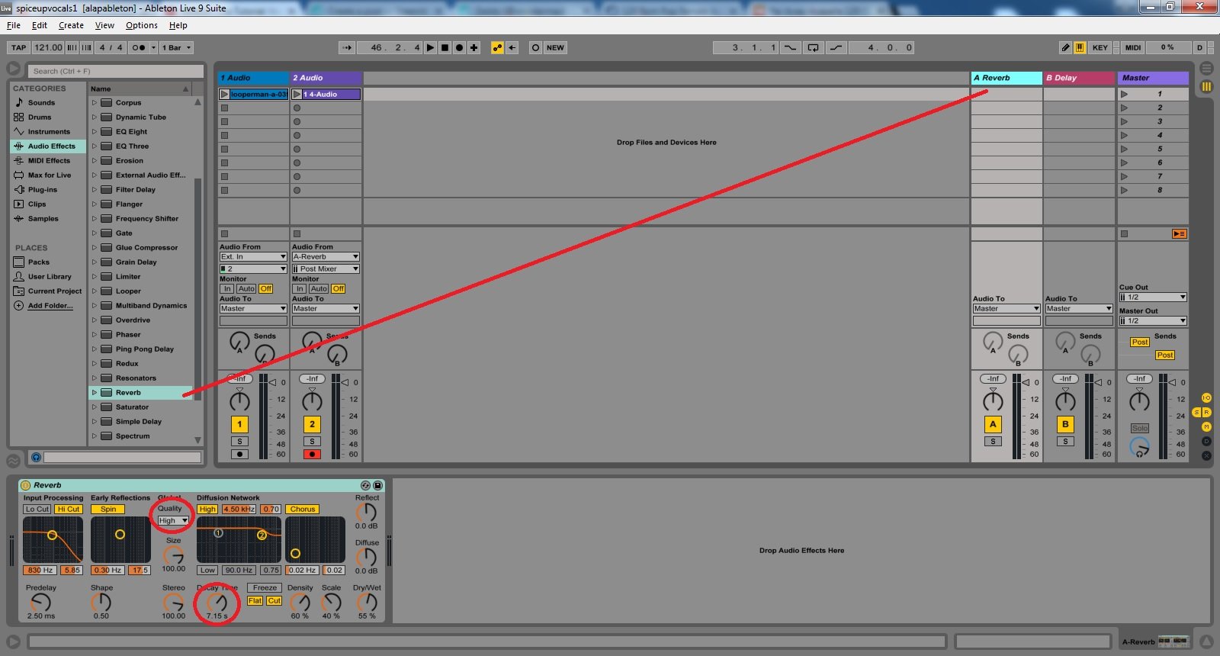Start playback with the transport Play button
Viewport: 1220px width, 656px height.
[431, 47]
